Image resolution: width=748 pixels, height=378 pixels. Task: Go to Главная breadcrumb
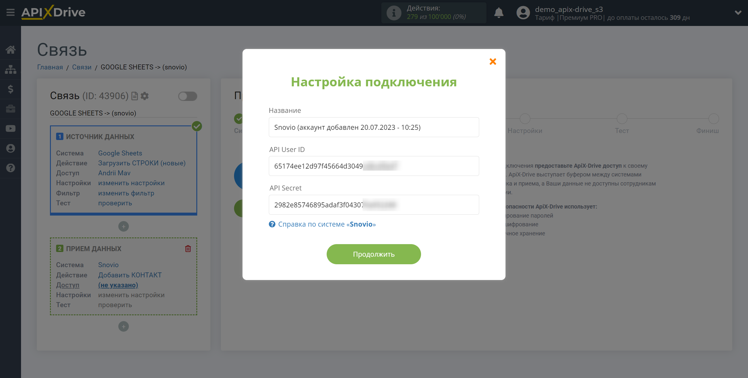[50, 67]
